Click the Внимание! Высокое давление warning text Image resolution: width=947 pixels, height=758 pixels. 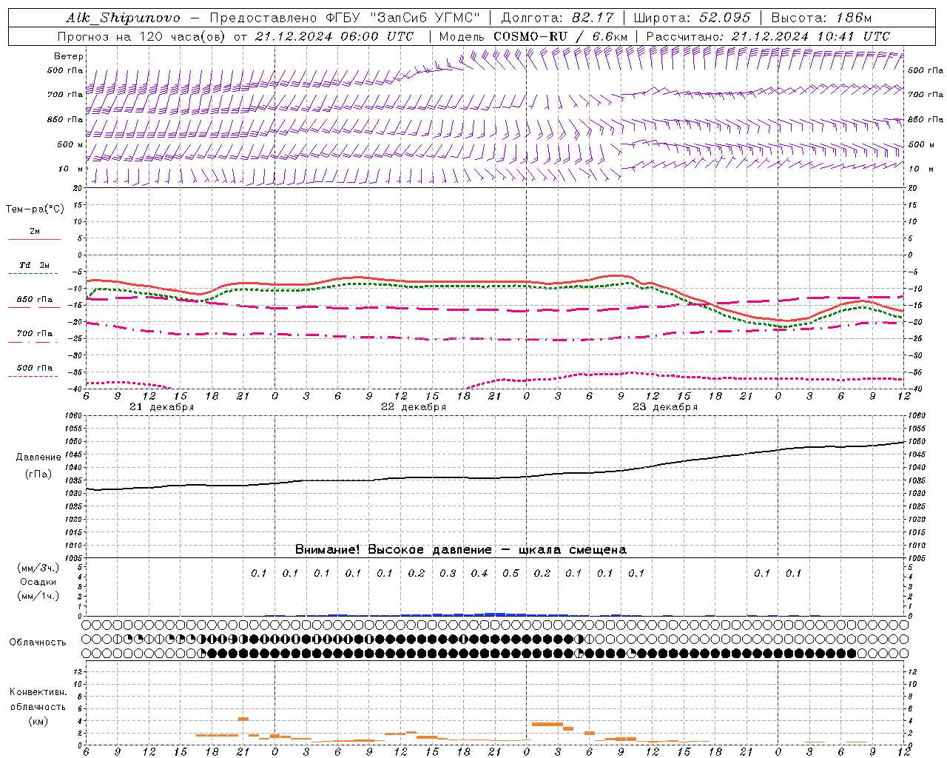tap(461, 549)
